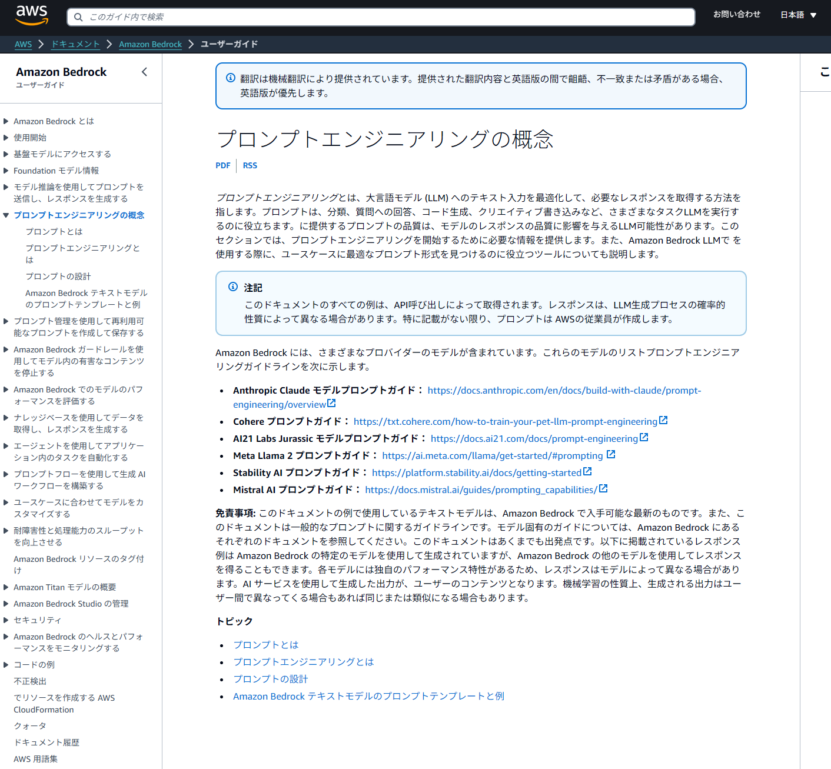The width and height of the screenshot is (831, 769).
Task: Open sidebar item AWS 用語集
Action: [x=36, y=759]
